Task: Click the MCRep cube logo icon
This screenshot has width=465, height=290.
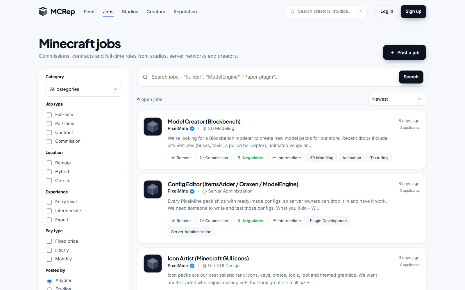Action: (x=43, y=12)
